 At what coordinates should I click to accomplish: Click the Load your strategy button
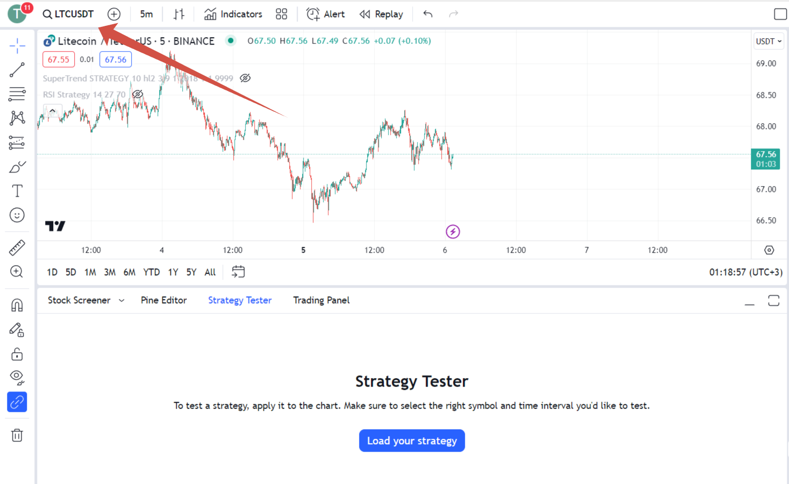tap(412, 440)
